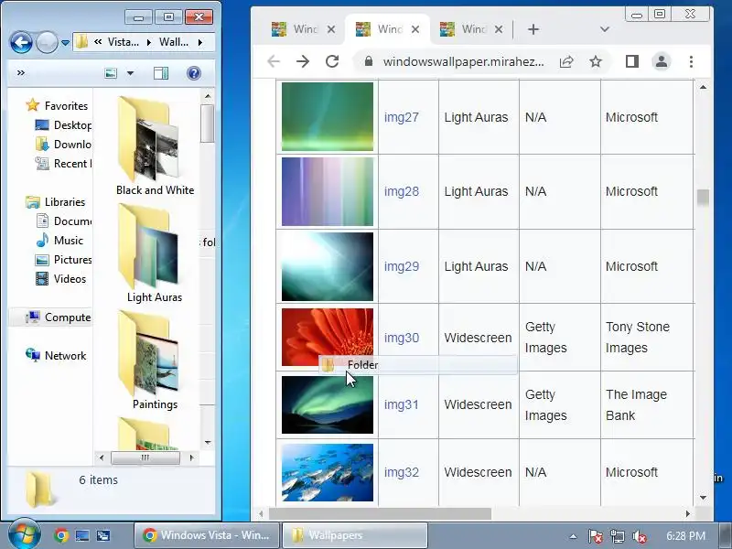Screen dimensions: 732x549
Task: Expand the Vista breadcrumb arrow
Action: click(149, 42)
